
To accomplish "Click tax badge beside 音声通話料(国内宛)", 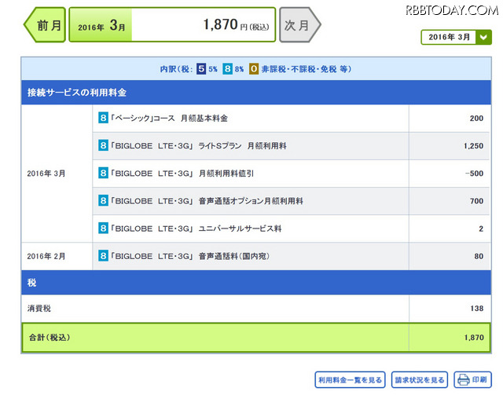I will (x=103, y=256).
